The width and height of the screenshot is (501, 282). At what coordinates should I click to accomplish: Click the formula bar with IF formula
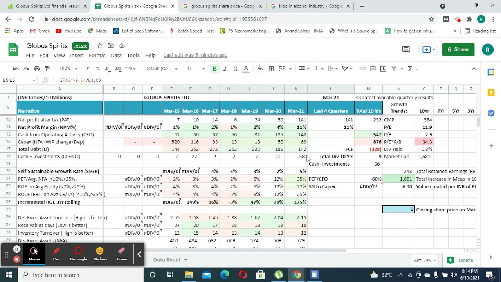click(x=266, y=80)
